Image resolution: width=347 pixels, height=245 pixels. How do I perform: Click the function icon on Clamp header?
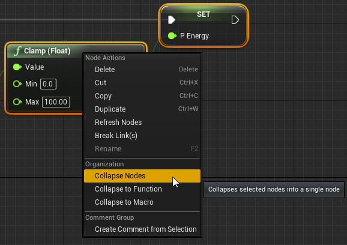17,51
